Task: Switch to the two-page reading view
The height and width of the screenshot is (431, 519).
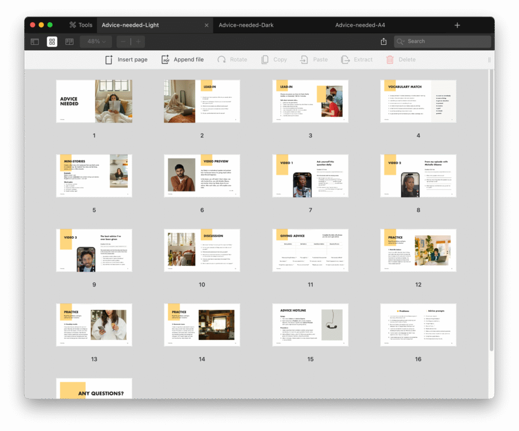Action: click(69, 42)
